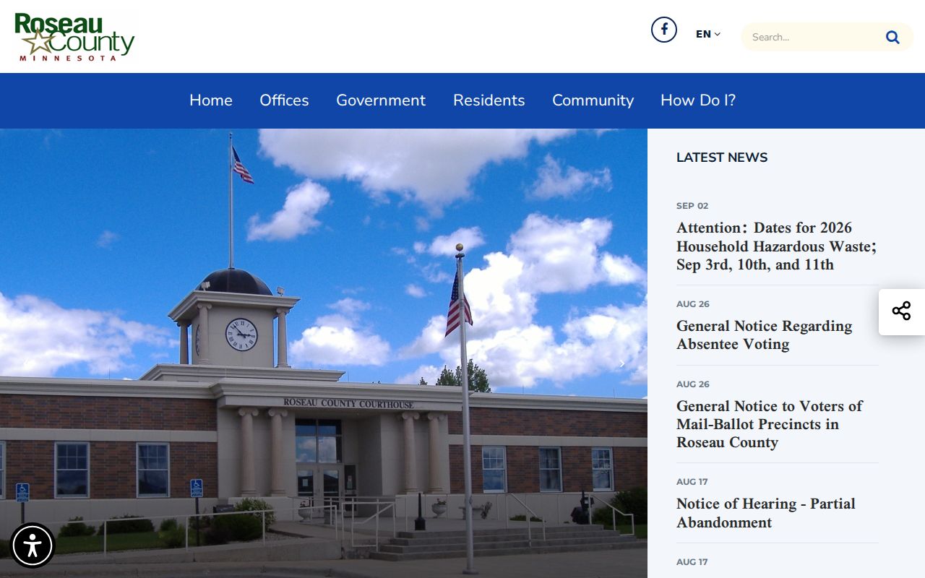This screenshot has width=925, height=578.
Task: Open the Government menu
Action: coord(381,100)
